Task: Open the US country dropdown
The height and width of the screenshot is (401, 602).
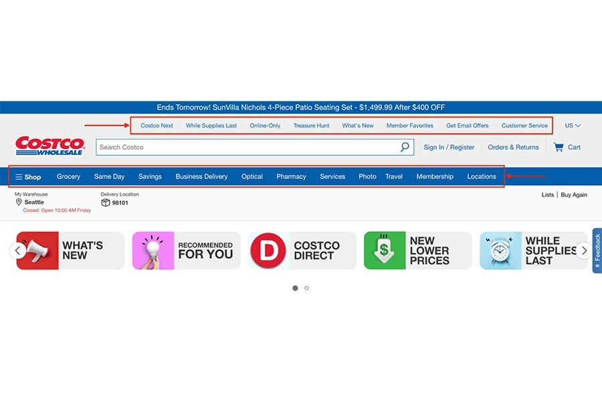Action: point(573,126)
